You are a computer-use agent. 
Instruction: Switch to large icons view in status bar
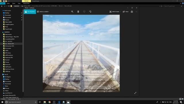183,99
